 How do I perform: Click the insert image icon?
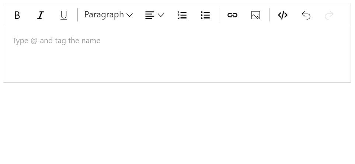click(x=255, y=15)
